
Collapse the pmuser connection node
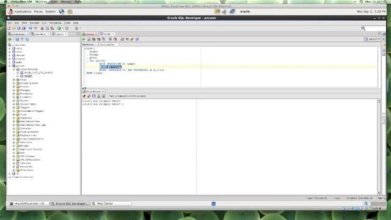pyautogui.click(x=10, y=66)
